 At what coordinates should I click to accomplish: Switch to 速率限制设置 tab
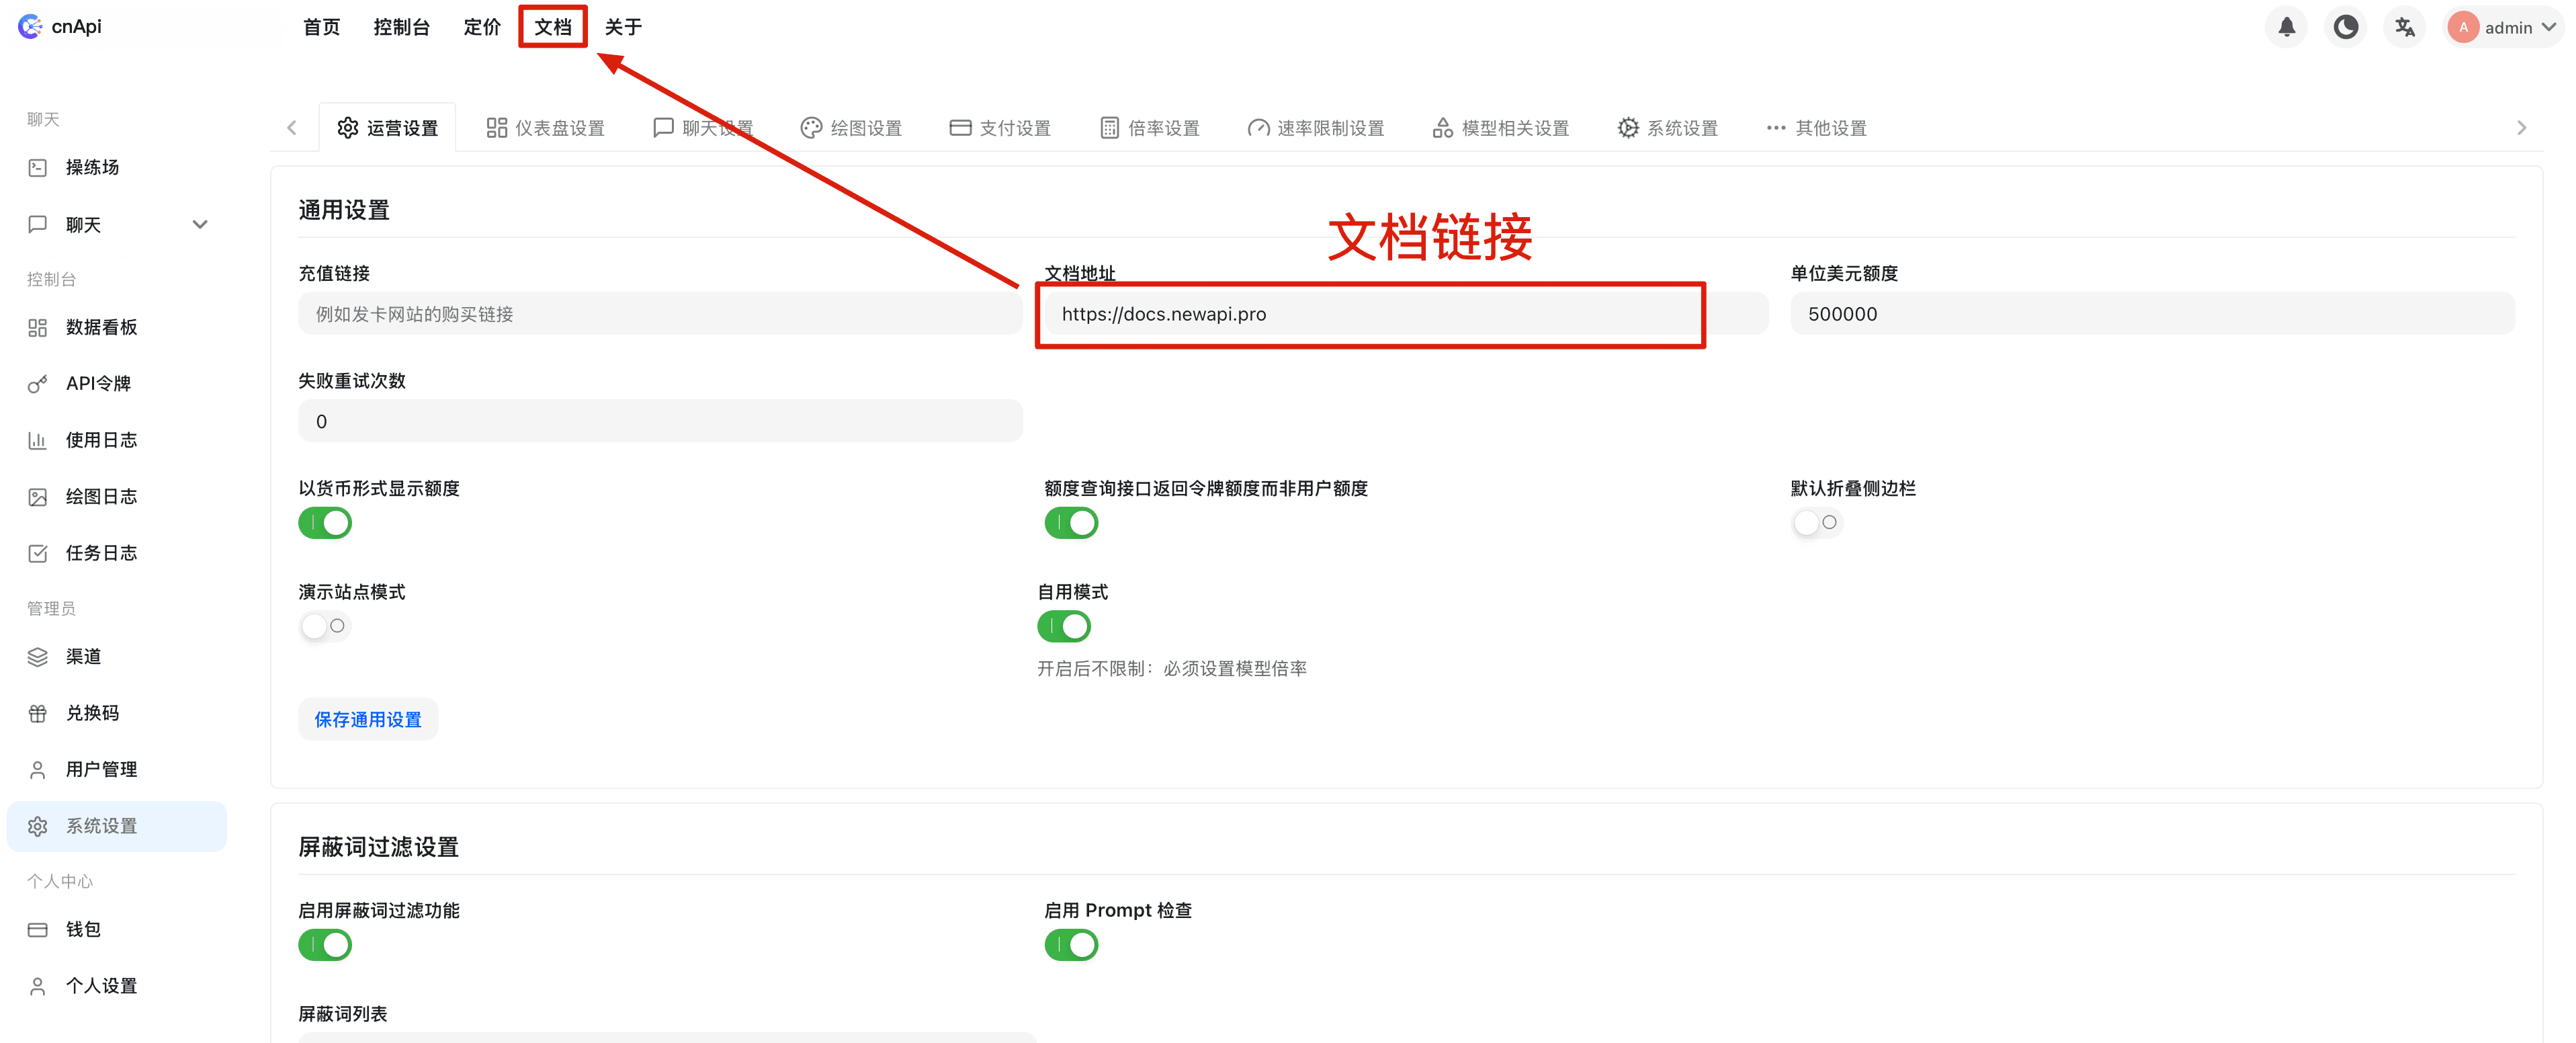tap(1317, 128)
